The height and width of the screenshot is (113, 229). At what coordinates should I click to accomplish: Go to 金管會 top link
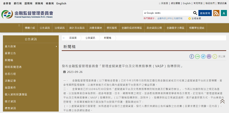click(x=7, y=3)
